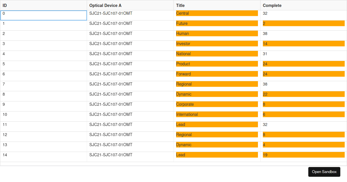Click the International title cell
Screen dimensions: 347x182
pyautogui.click(x=217, y=115)
